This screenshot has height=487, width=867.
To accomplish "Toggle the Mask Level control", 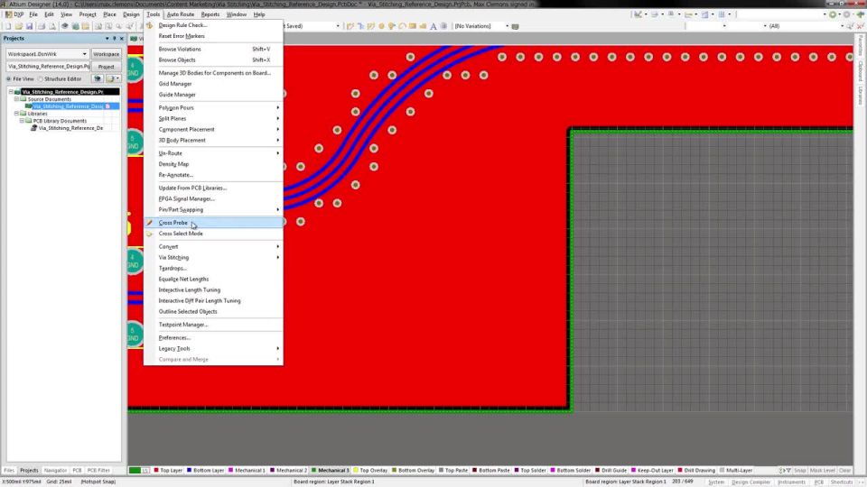I will tap(822, 471).
